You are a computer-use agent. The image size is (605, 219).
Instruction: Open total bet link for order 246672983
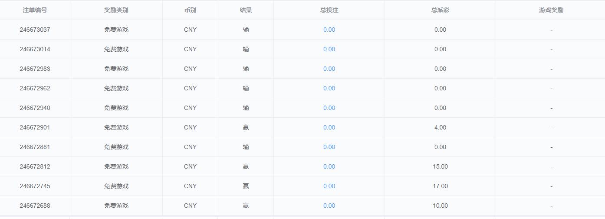click(x=329, y=69)
